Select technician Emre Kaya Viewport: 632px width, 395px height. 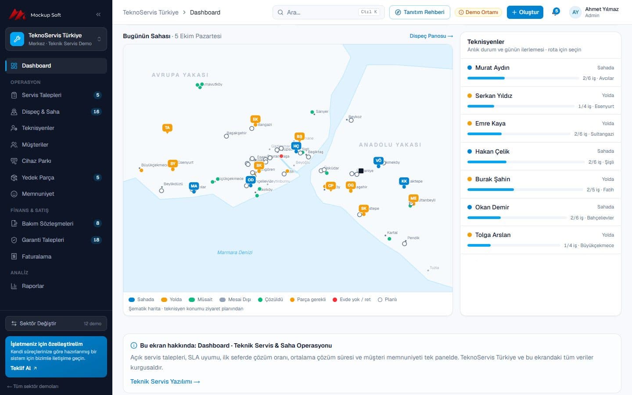tap(541, 128)
